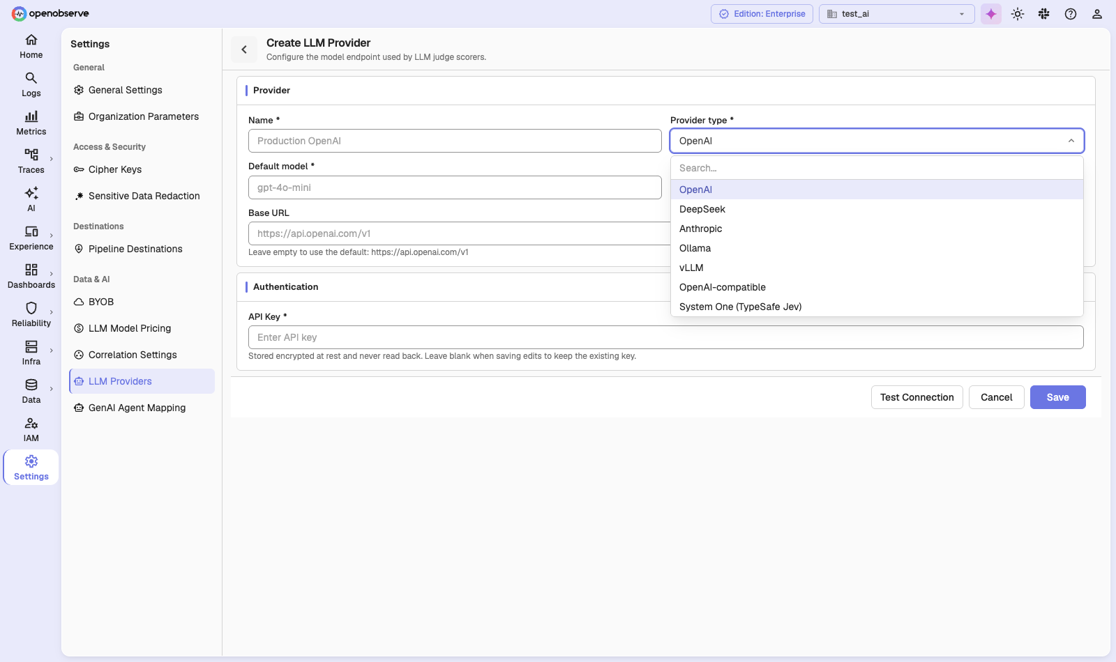Image resolution: width=1116 pixels, height=662 pixels.
Task: Choose OpenAI-compatible provider option
Action: tap(877, 287)
